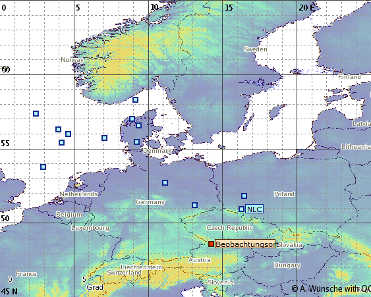The height and width of the screenshot is (297, 371).
Task: Click the A. Wünsche copyright text
Action: 331,288
